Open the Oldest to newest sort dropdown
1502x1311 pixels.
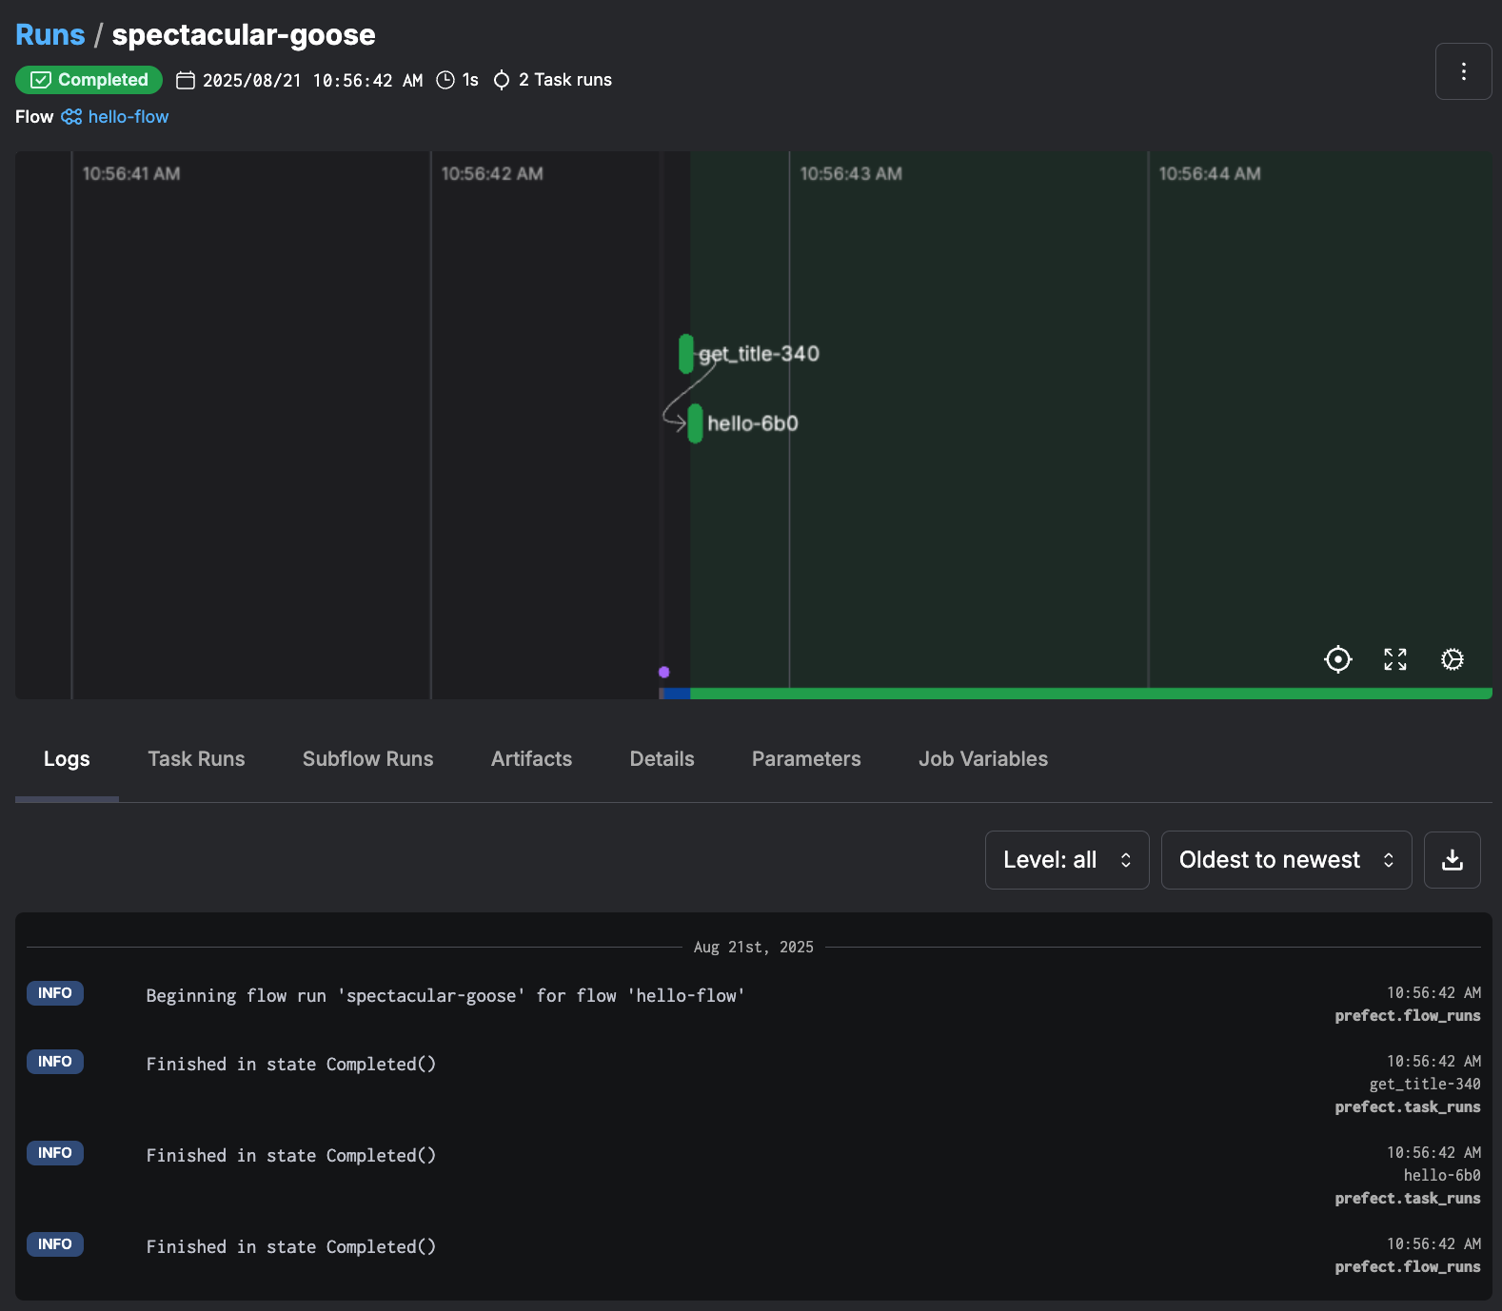click(x=1285, y=860)
